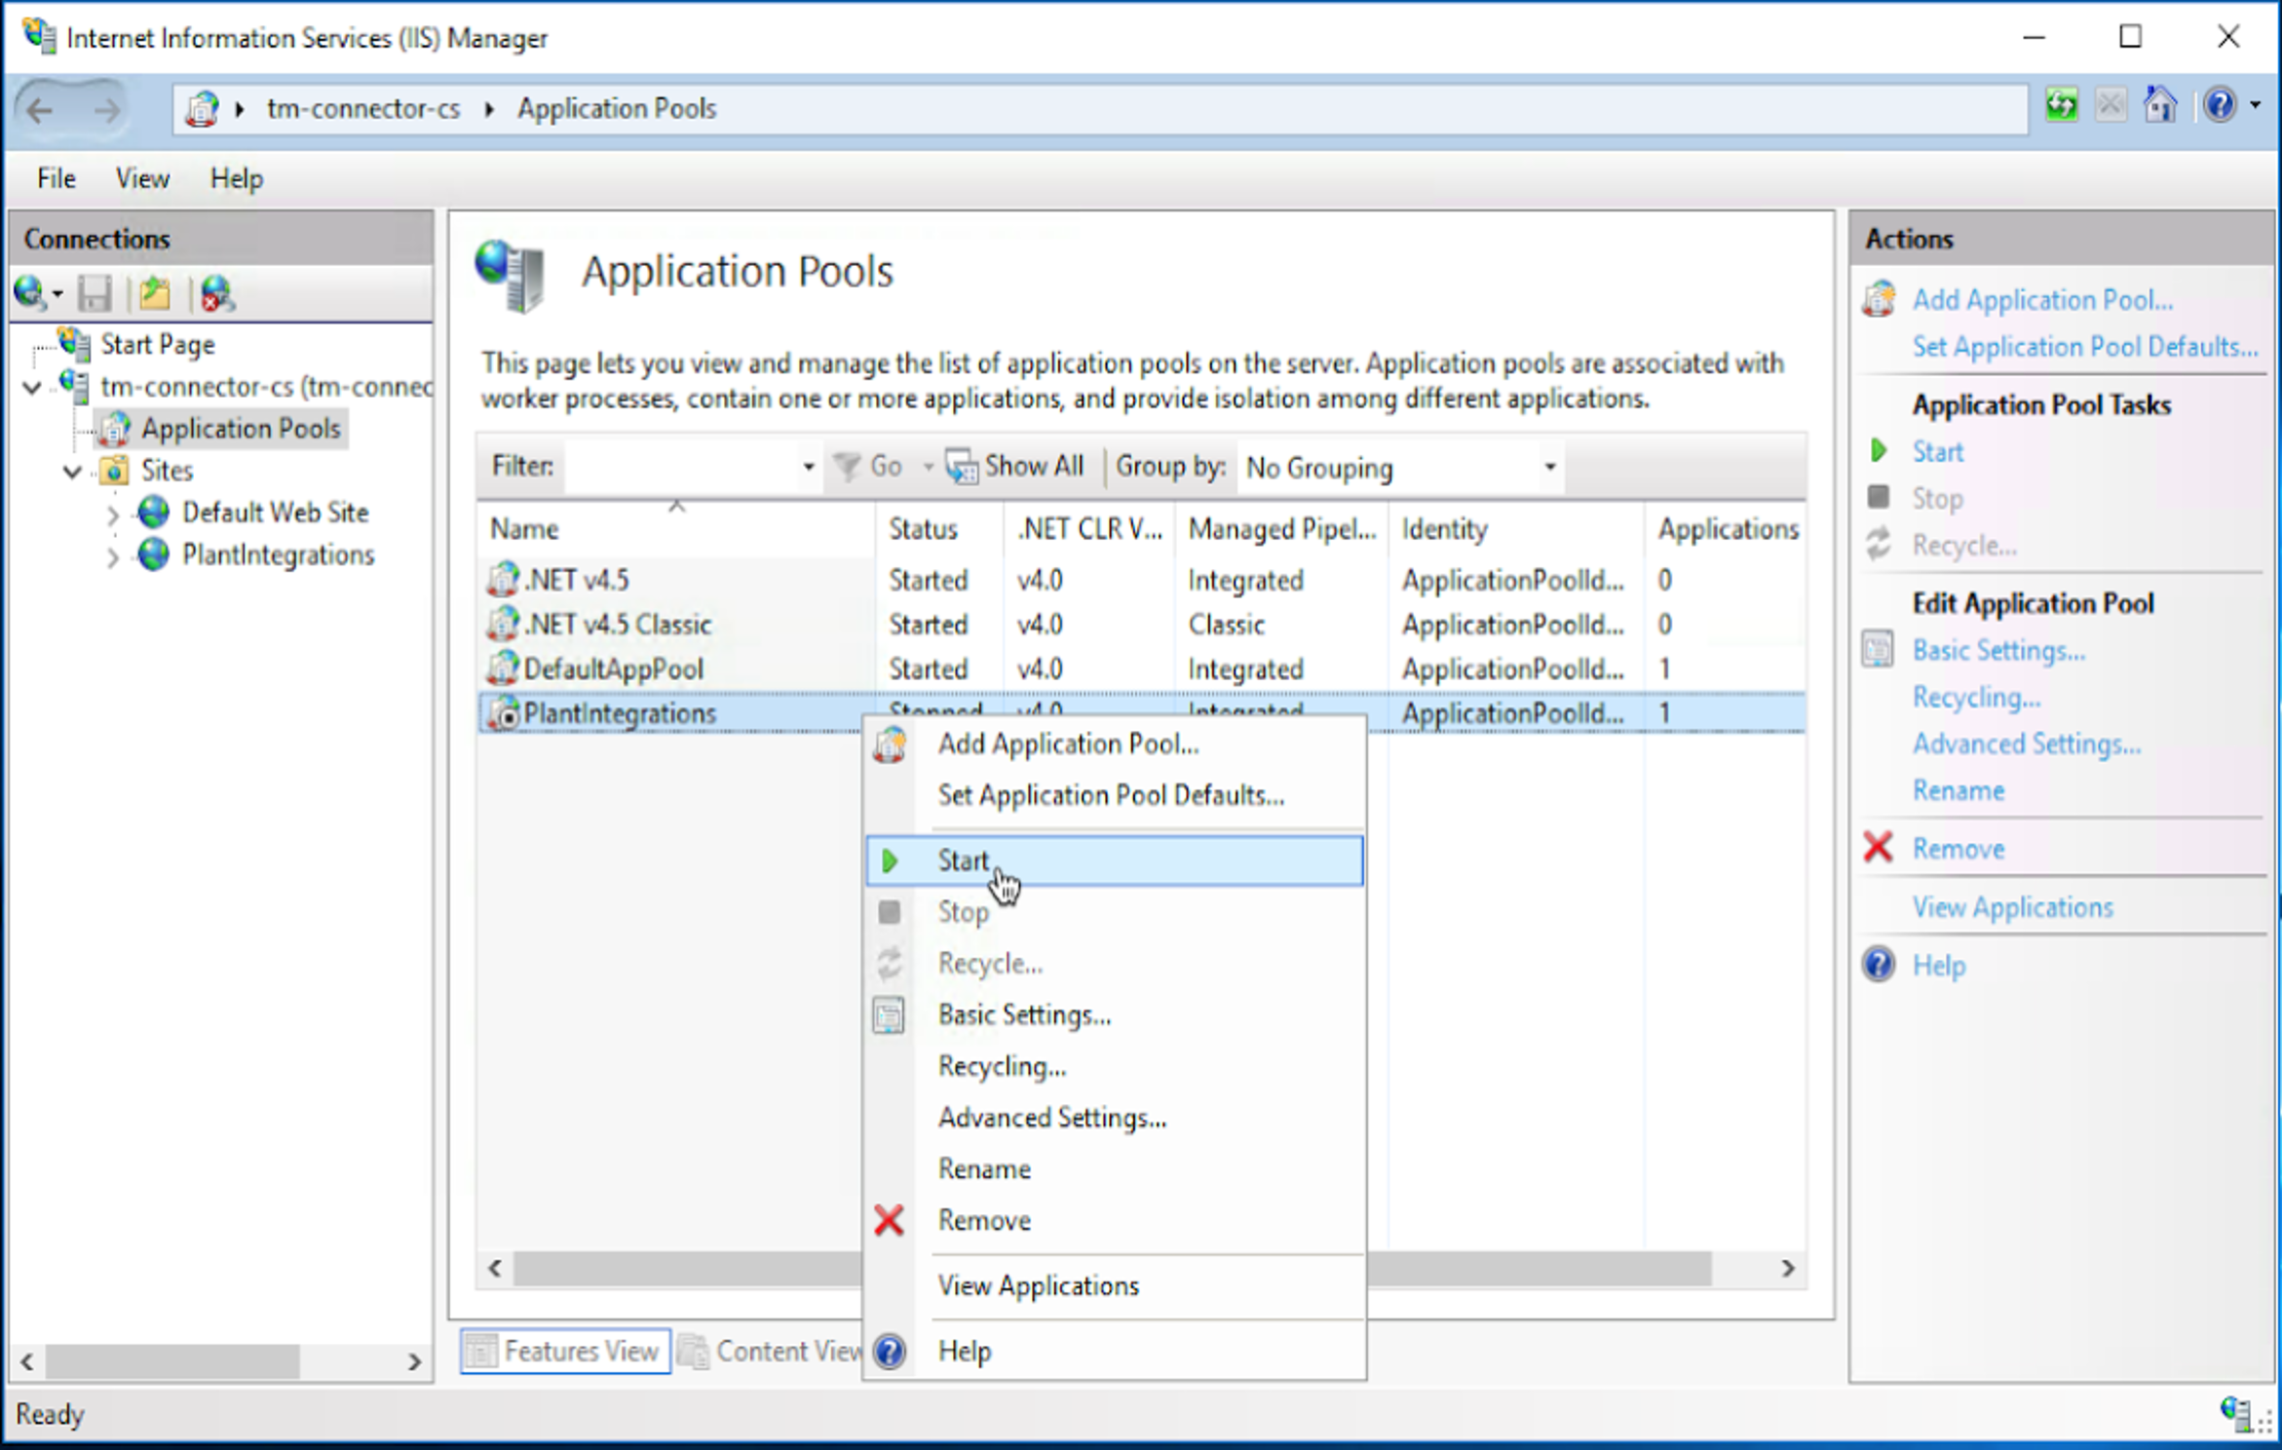Collapse the Sites tree node
This screenshot has height=1450, width=2282.
tap(72, 472)
